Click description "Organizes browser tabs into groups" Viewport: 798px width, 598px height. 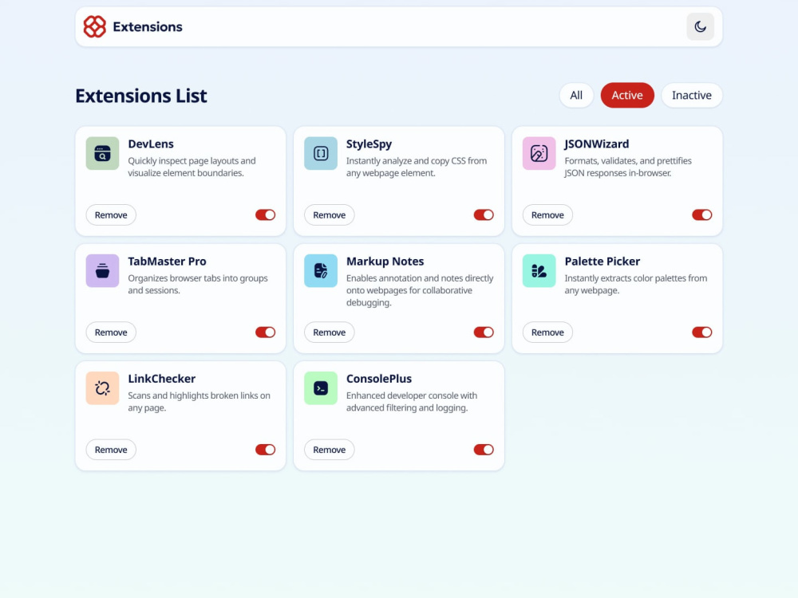(x=197, y=285)
